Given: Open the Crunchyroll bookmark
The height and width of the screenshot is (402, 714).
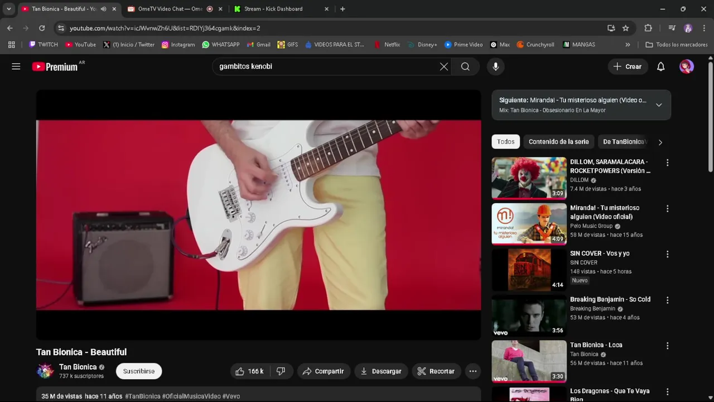Looking at the screenshot, I should (x=535, y=45).
